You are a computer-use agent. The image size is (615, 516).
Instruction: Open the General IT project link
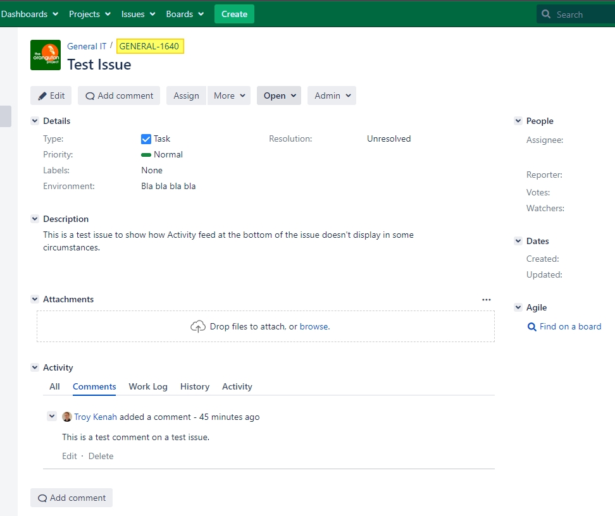(x=87, y=46)
